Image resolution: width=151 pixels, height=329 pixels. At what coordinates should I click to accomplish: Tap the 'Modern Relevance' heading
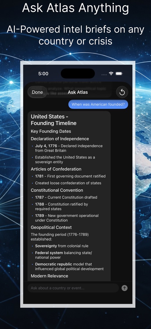[49, 276]
